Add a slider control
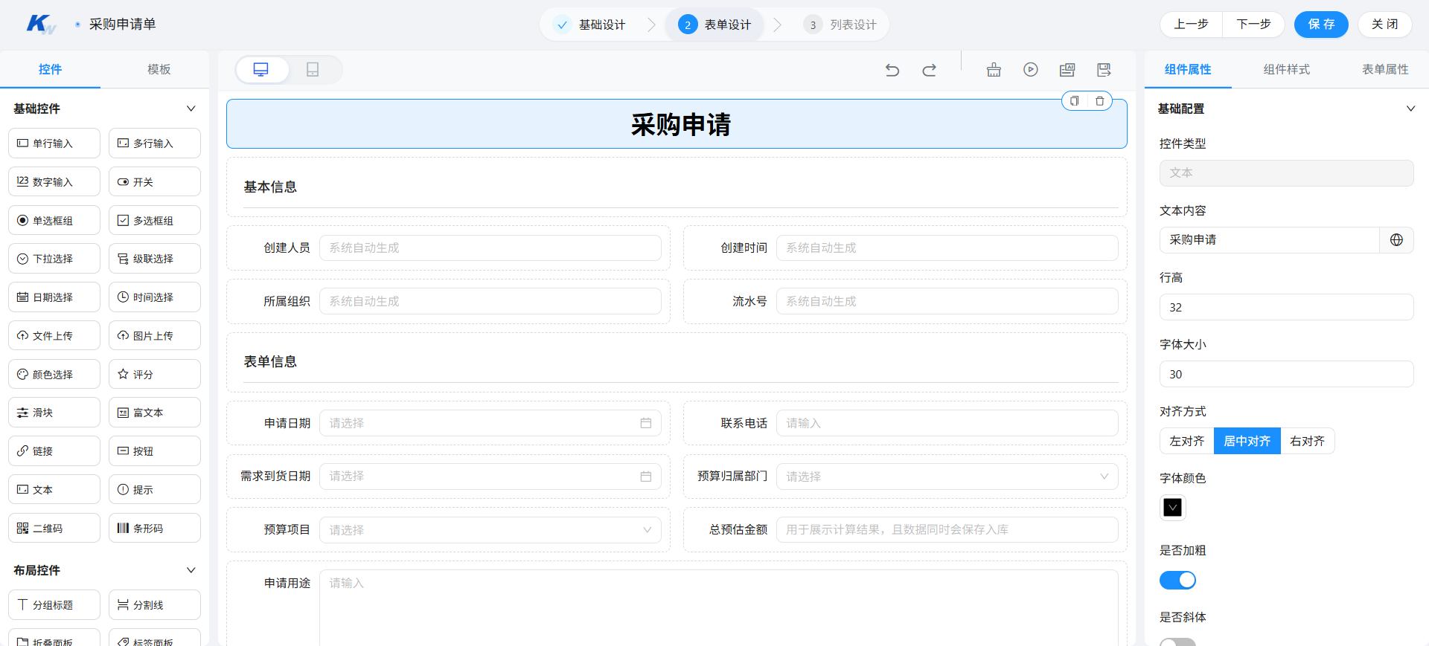This screenshot has width=1429, height=646. pyautogui.click(x=54, y=413)
